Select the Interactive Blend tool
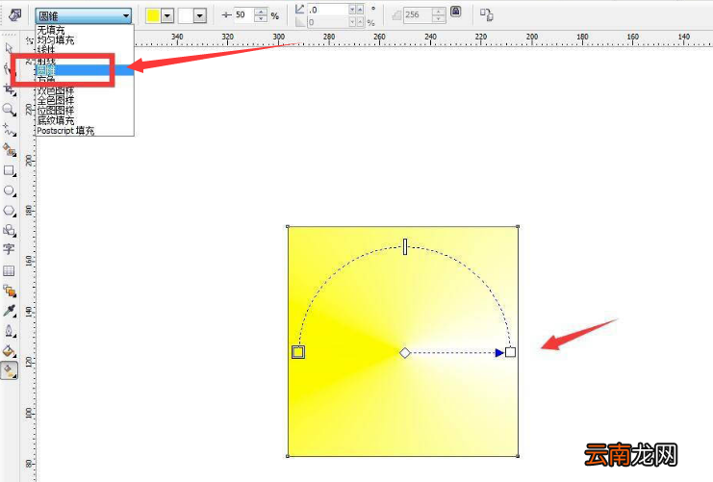Image resolution: width=713 pixels, height=482 pixels. coord(9,291)
